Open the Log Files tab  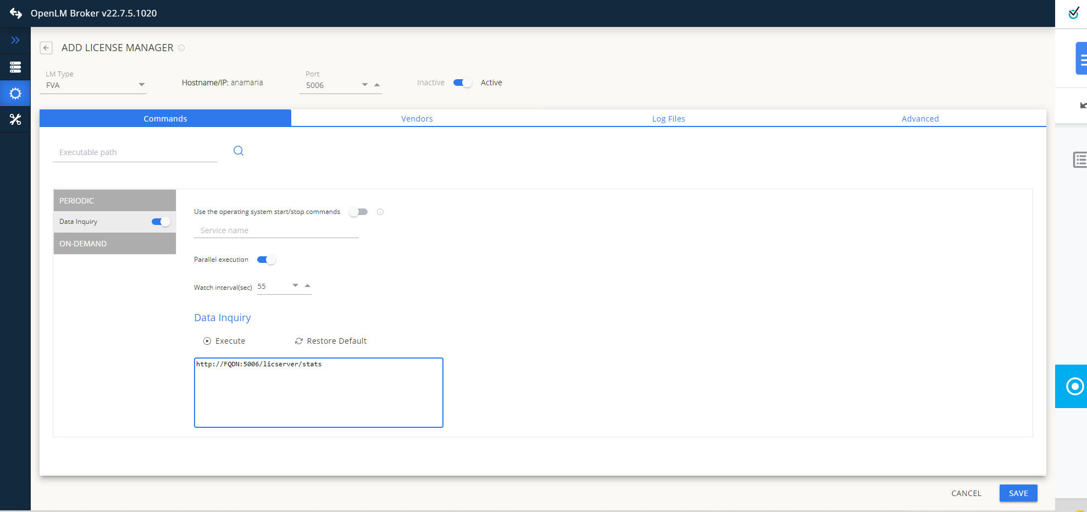tap(668, 118)
